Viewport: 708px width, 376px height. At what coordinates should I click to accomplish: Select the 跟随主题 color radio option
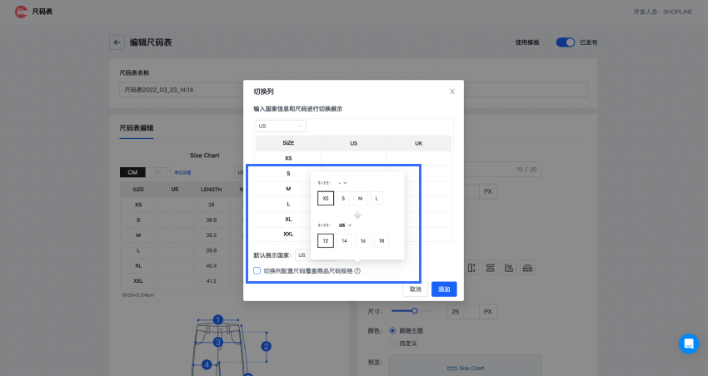(393, 329)
